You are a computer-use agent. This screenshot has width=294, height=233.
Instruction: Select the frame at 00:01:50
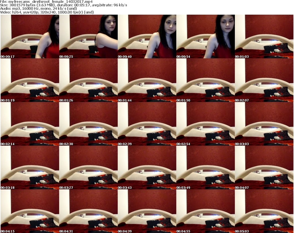point(206,80)
